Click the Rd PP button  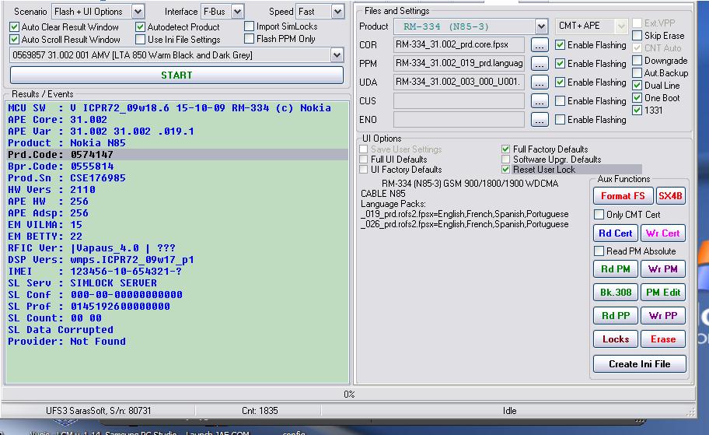tap(616, 315)
